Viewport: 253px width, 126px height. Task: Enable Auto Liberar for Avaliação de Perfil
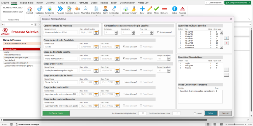pyautogui.click(x=124, y=82)
